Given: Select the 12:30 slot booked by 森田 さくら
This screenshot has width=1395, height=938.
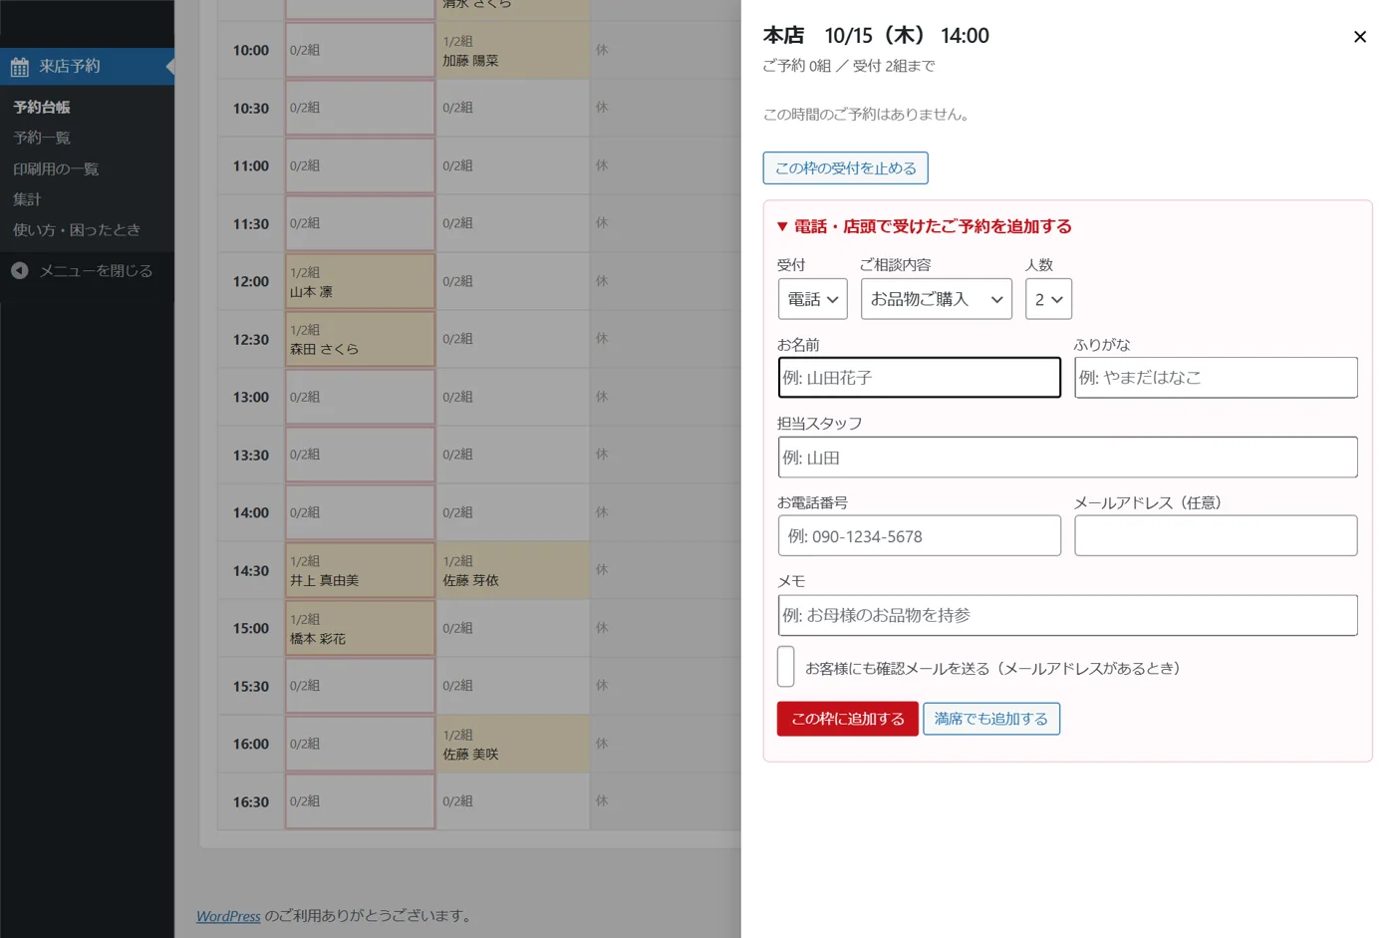Looking at the screenshot, I should click(361, 339).
